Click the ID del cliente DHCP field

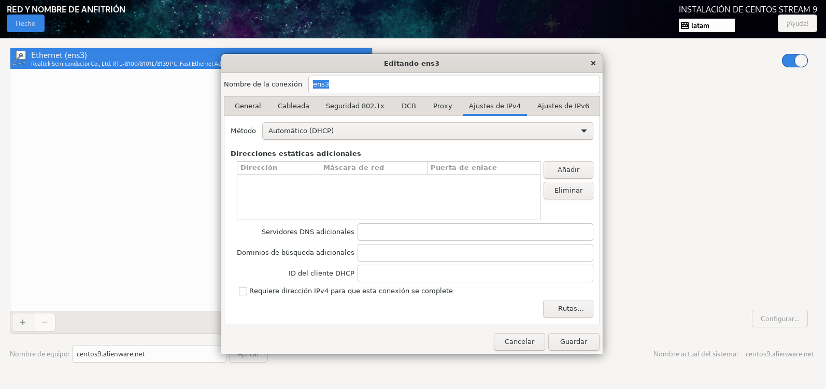tap(475, 273)
